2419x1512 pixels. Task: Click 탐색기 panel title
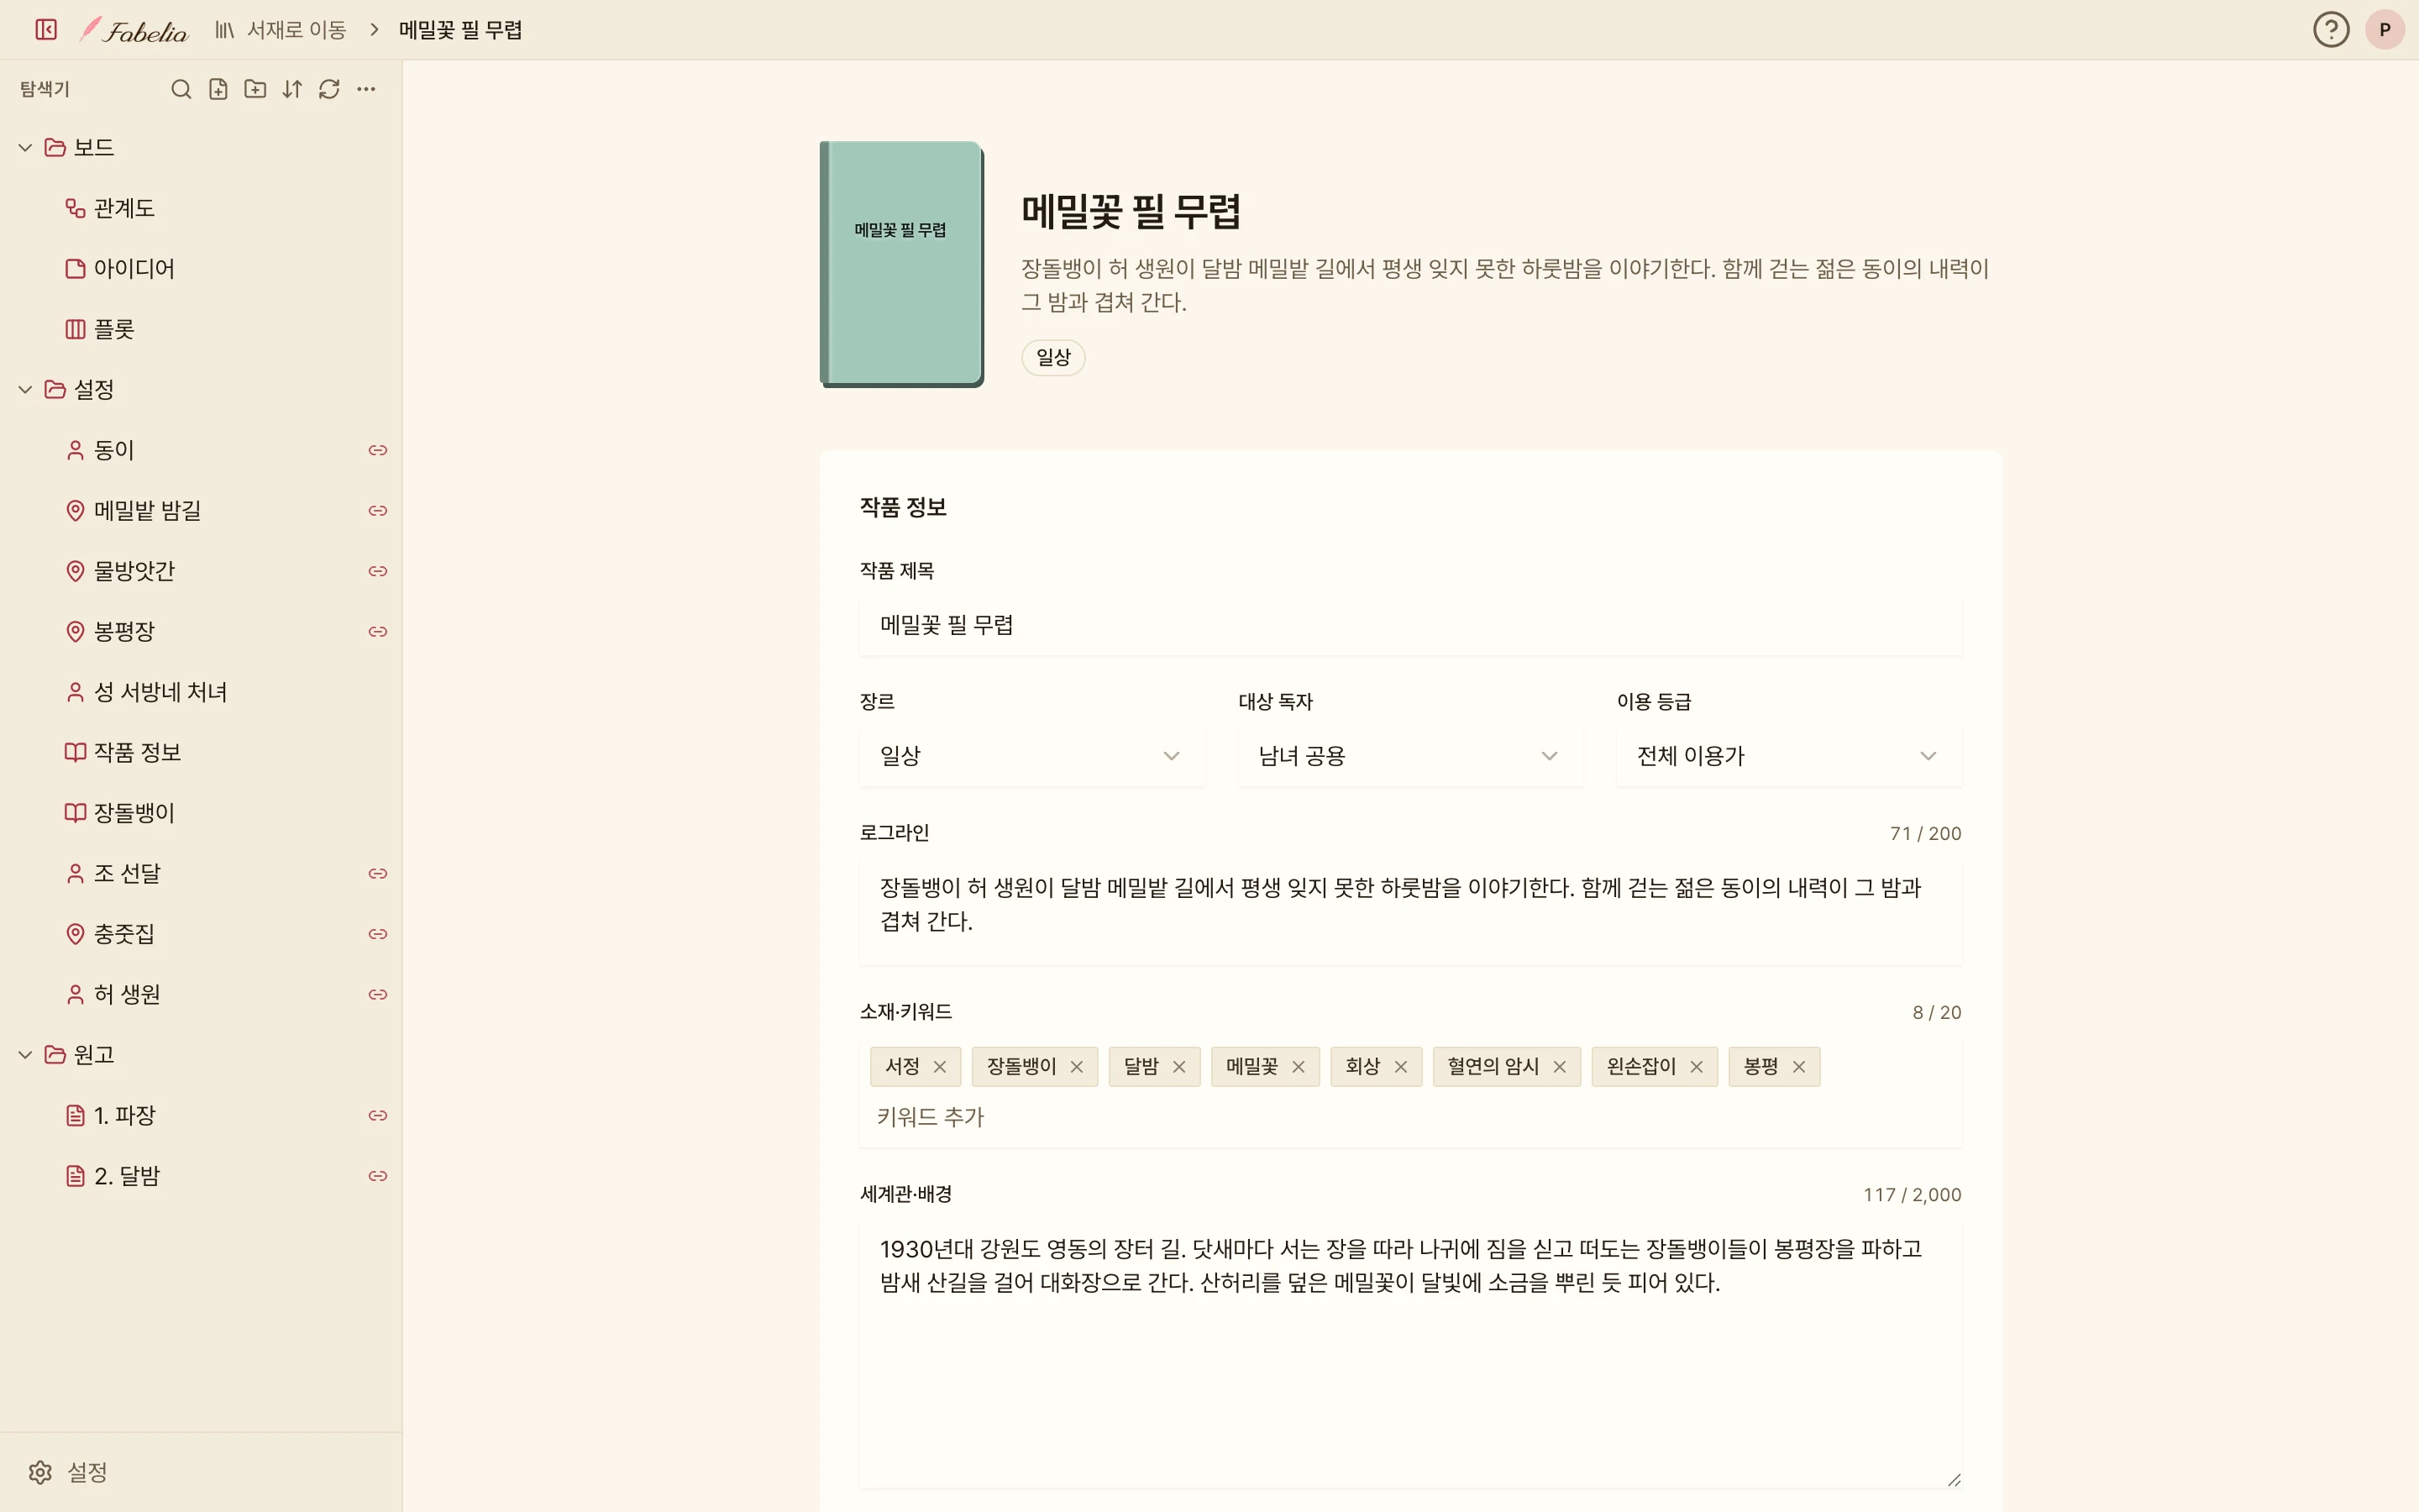tap(45, 89)
